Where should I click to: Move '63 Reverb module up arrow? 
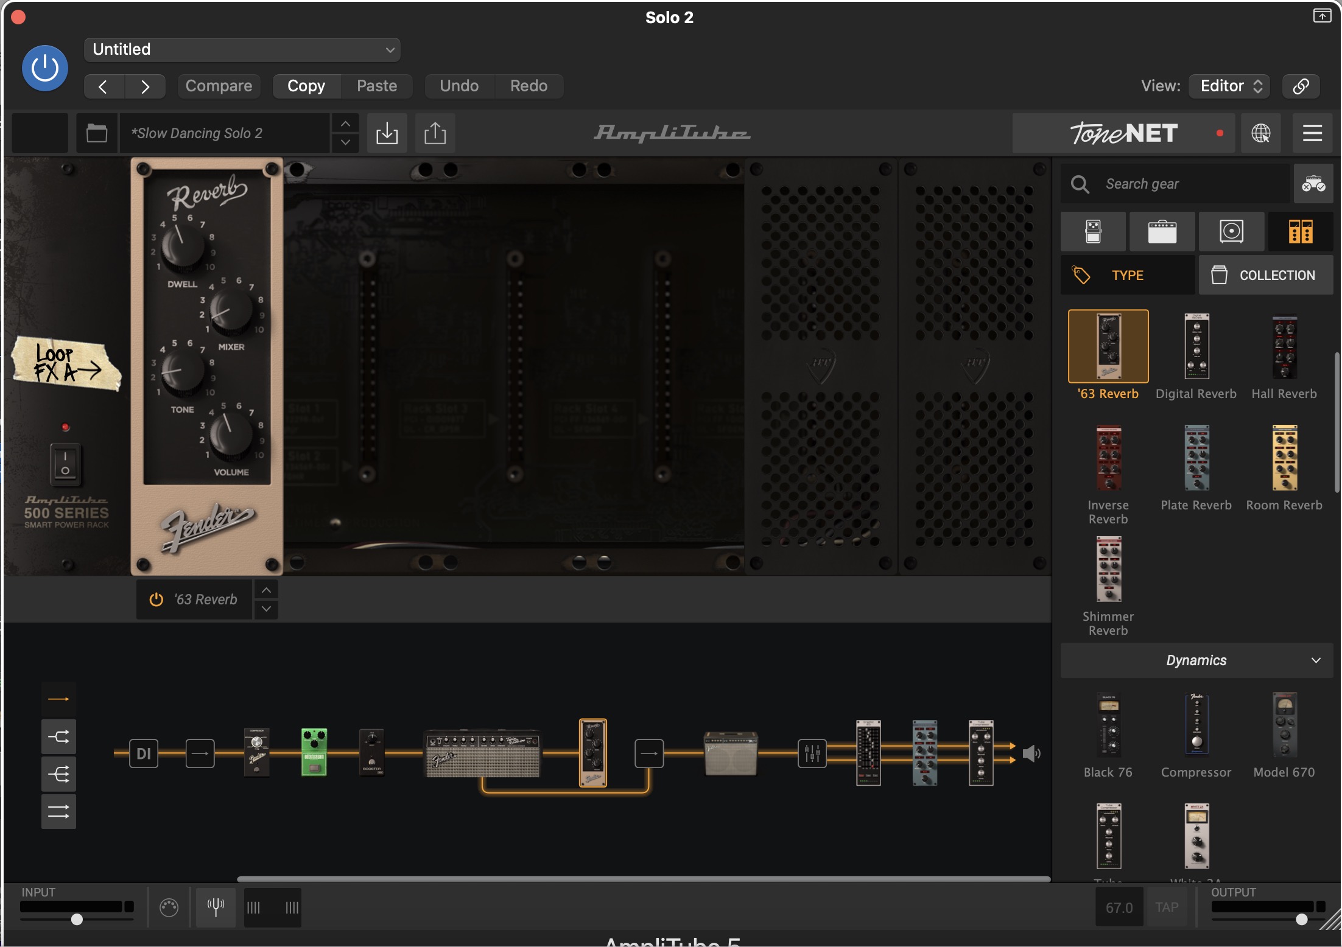(266, 590)
